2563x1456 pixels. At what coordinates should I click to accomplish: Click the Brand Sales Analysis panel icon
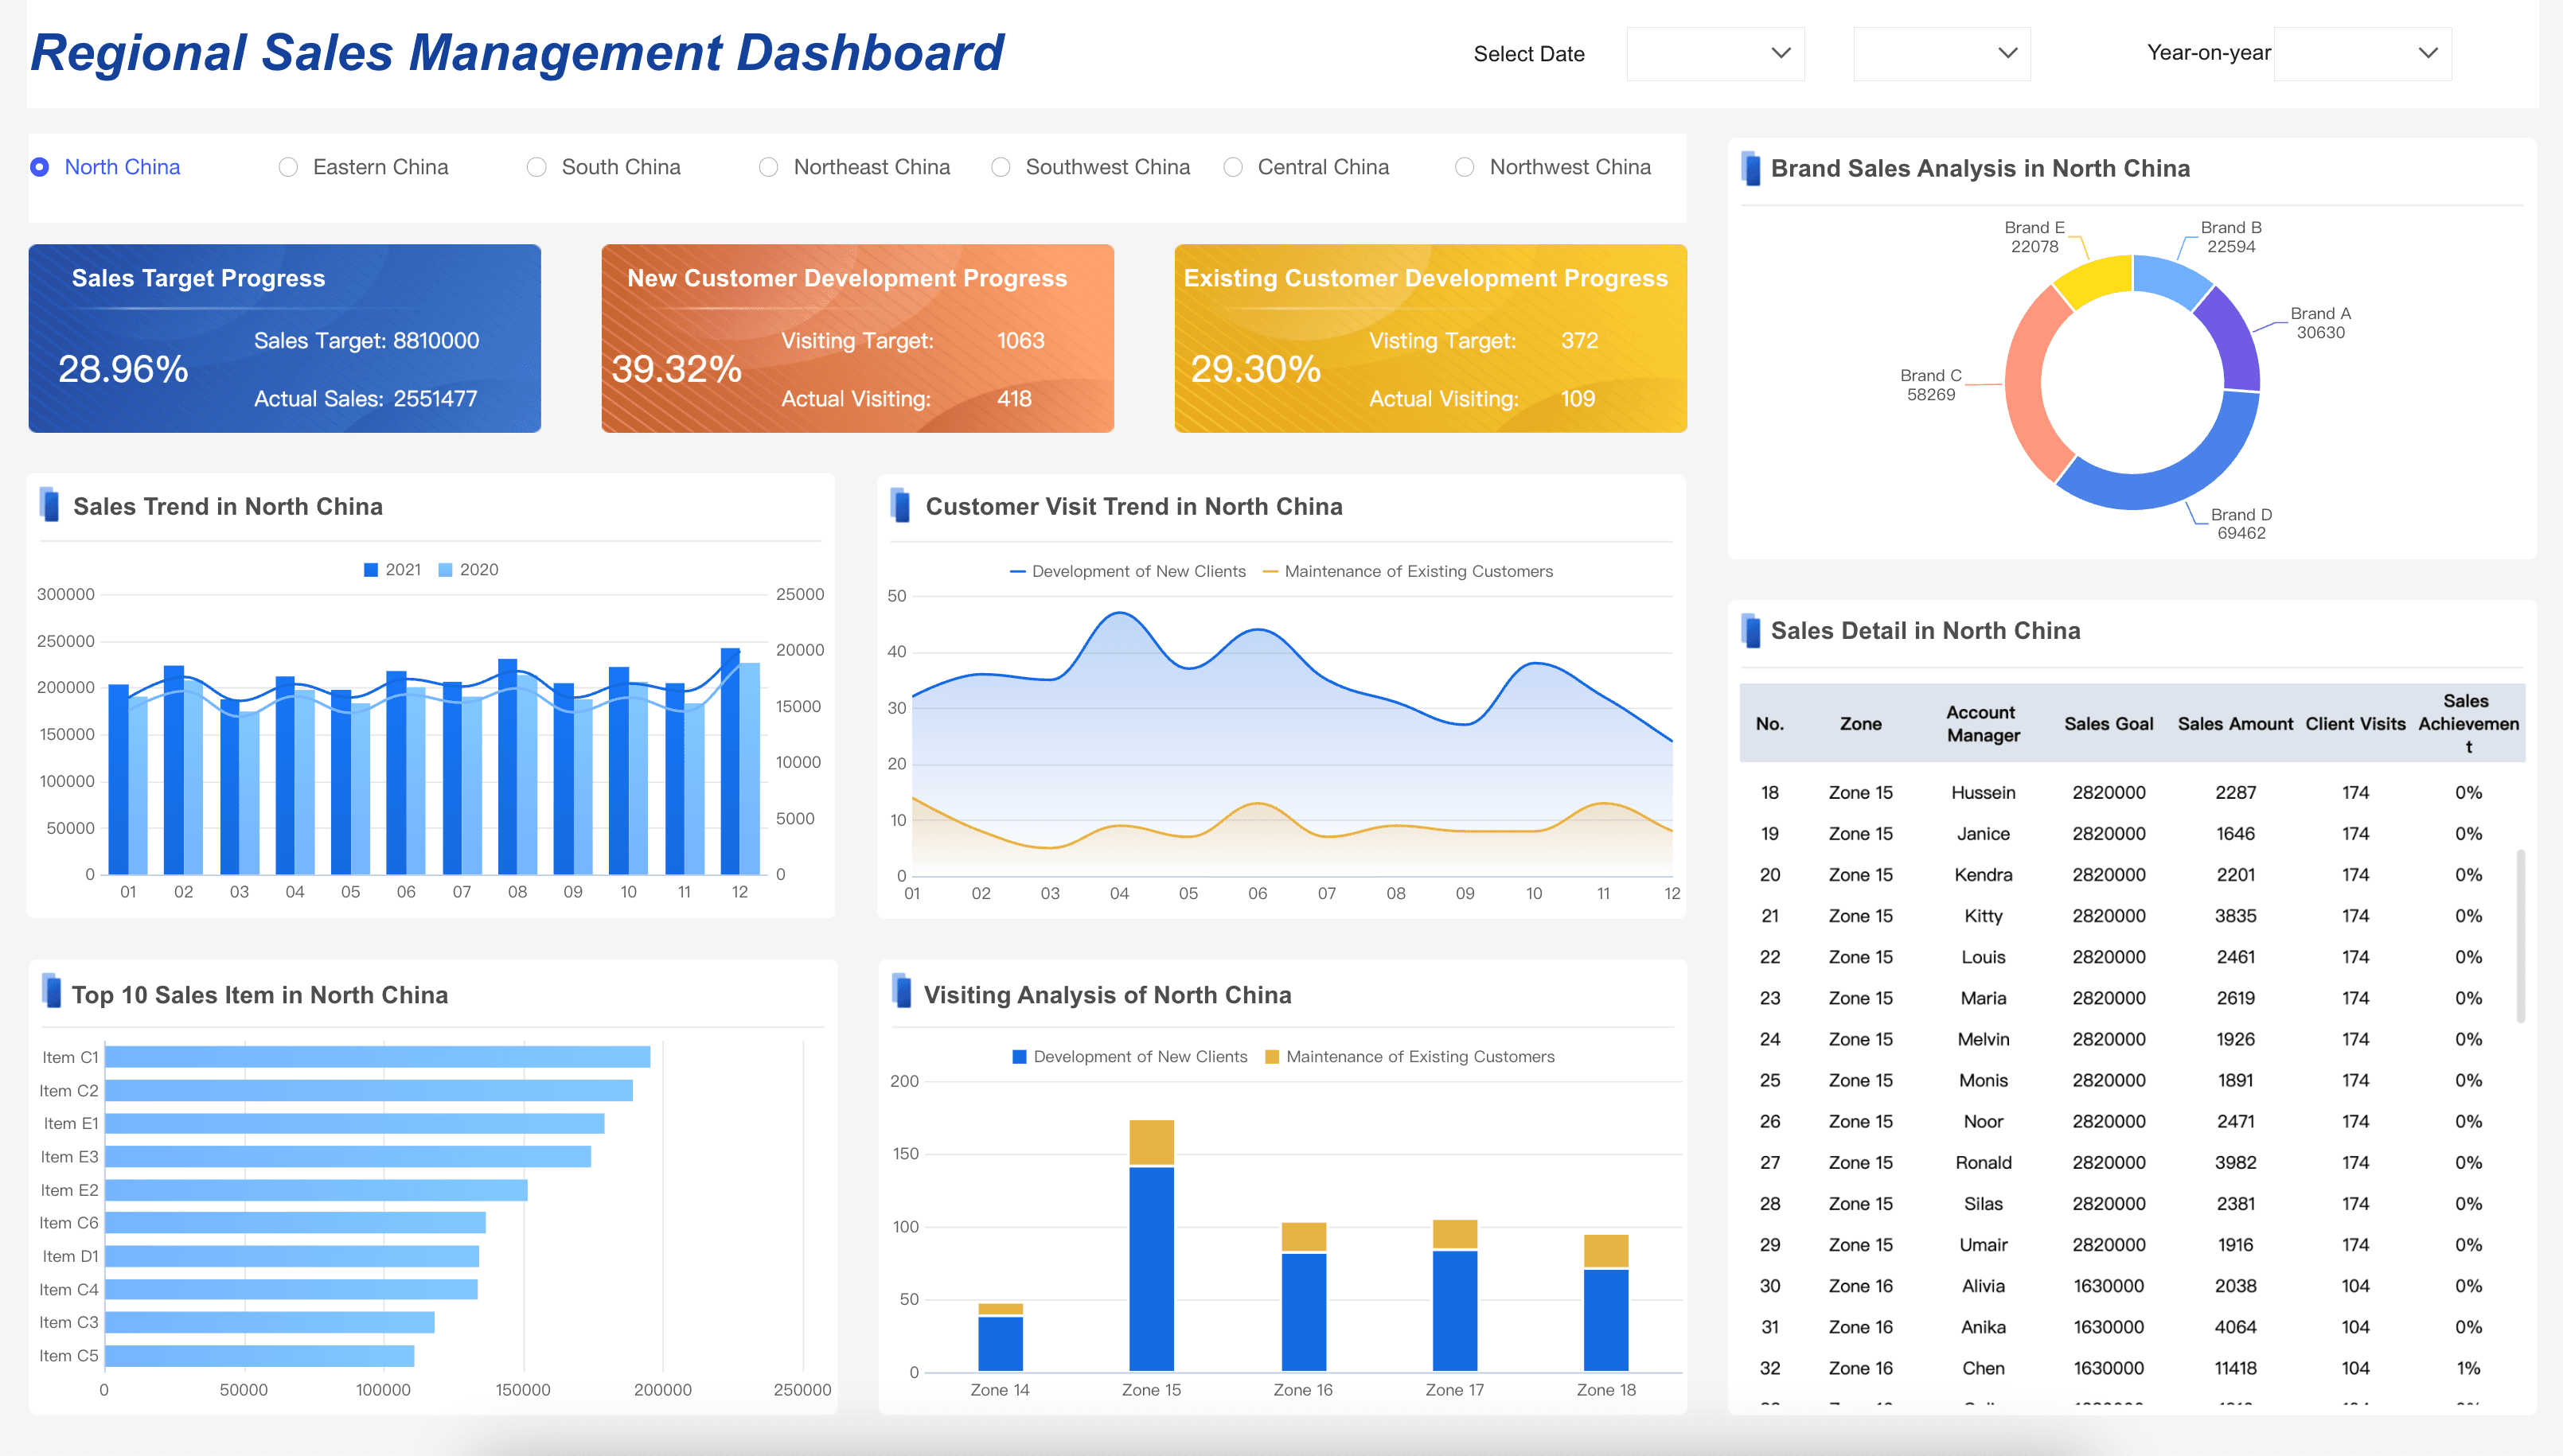click(1750, 168)
